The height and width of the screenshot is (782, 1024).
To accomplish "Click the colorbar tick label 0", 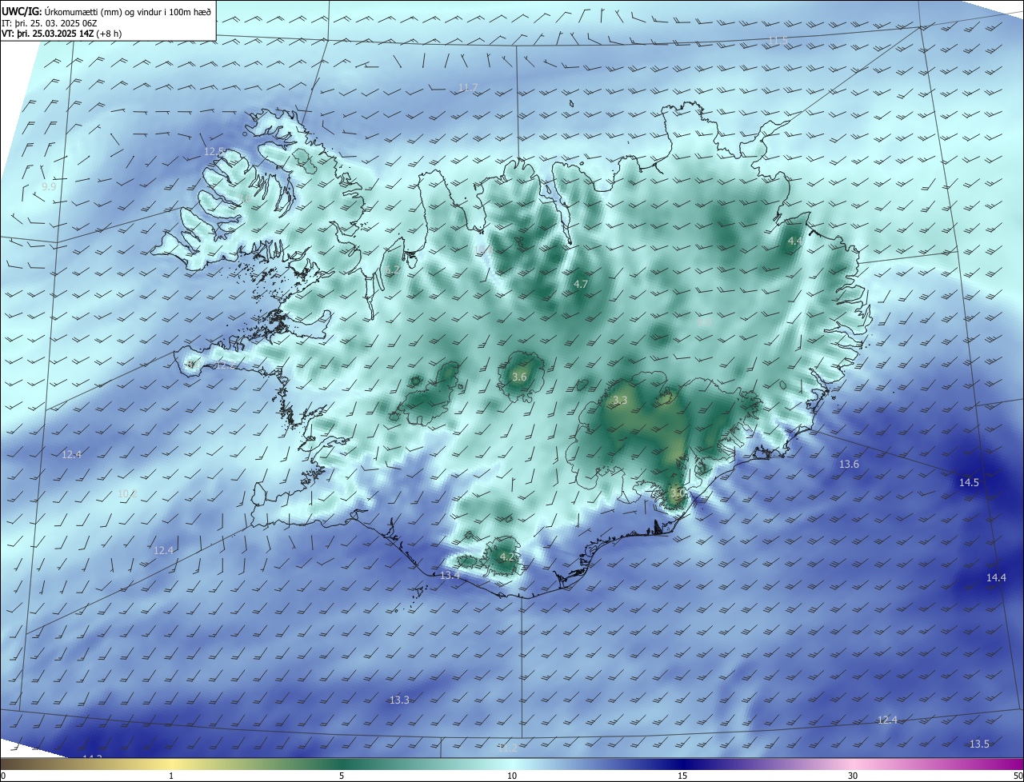I will tap(3, 776).
